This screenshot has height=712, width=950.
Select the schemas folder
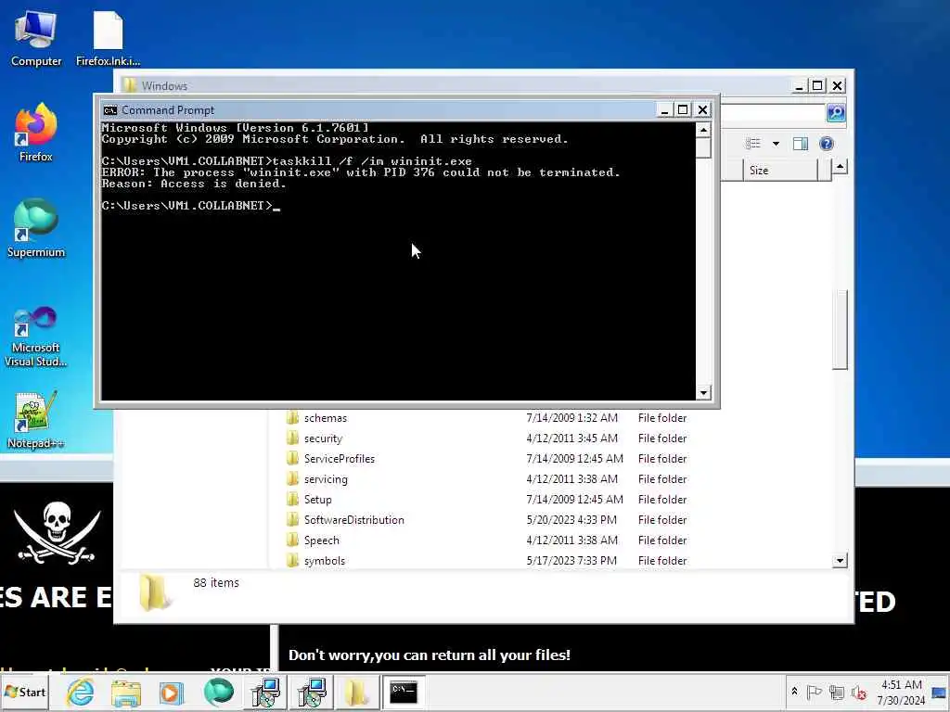[x=326, y=418]
